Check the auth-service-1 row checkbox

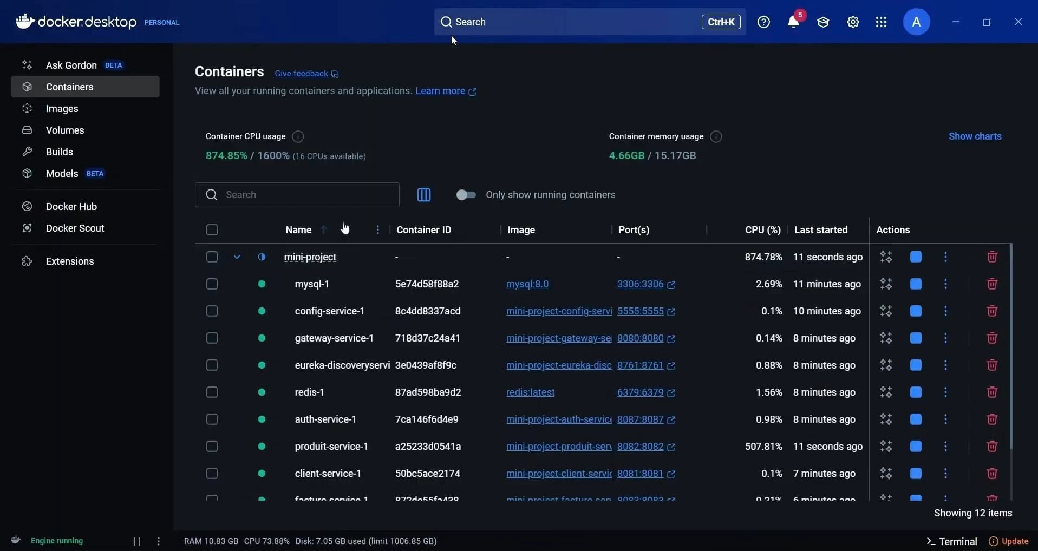212,419
